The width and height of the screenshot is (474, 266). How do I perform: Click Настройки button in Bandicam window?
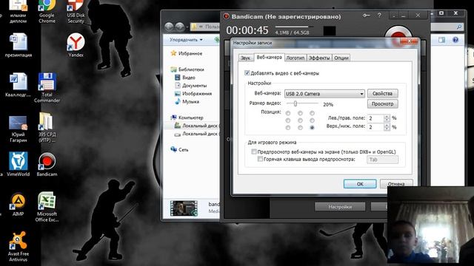(340, 207)
